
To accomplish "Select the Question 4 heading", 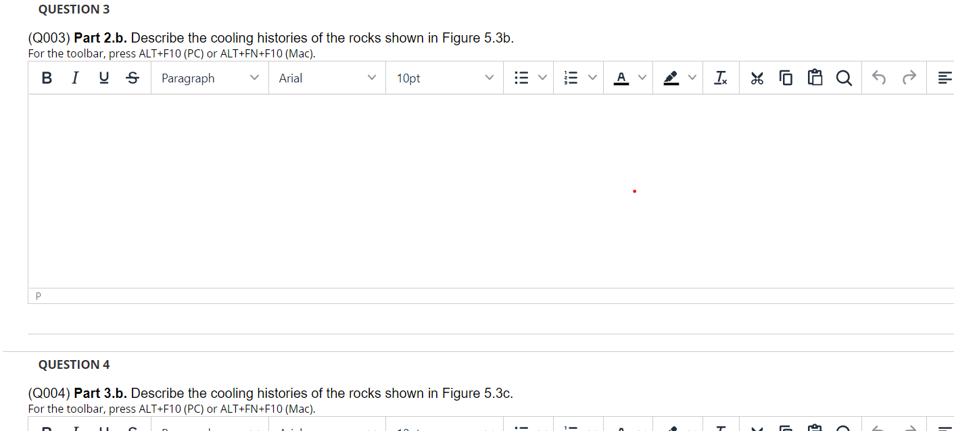I will point(74,364).
